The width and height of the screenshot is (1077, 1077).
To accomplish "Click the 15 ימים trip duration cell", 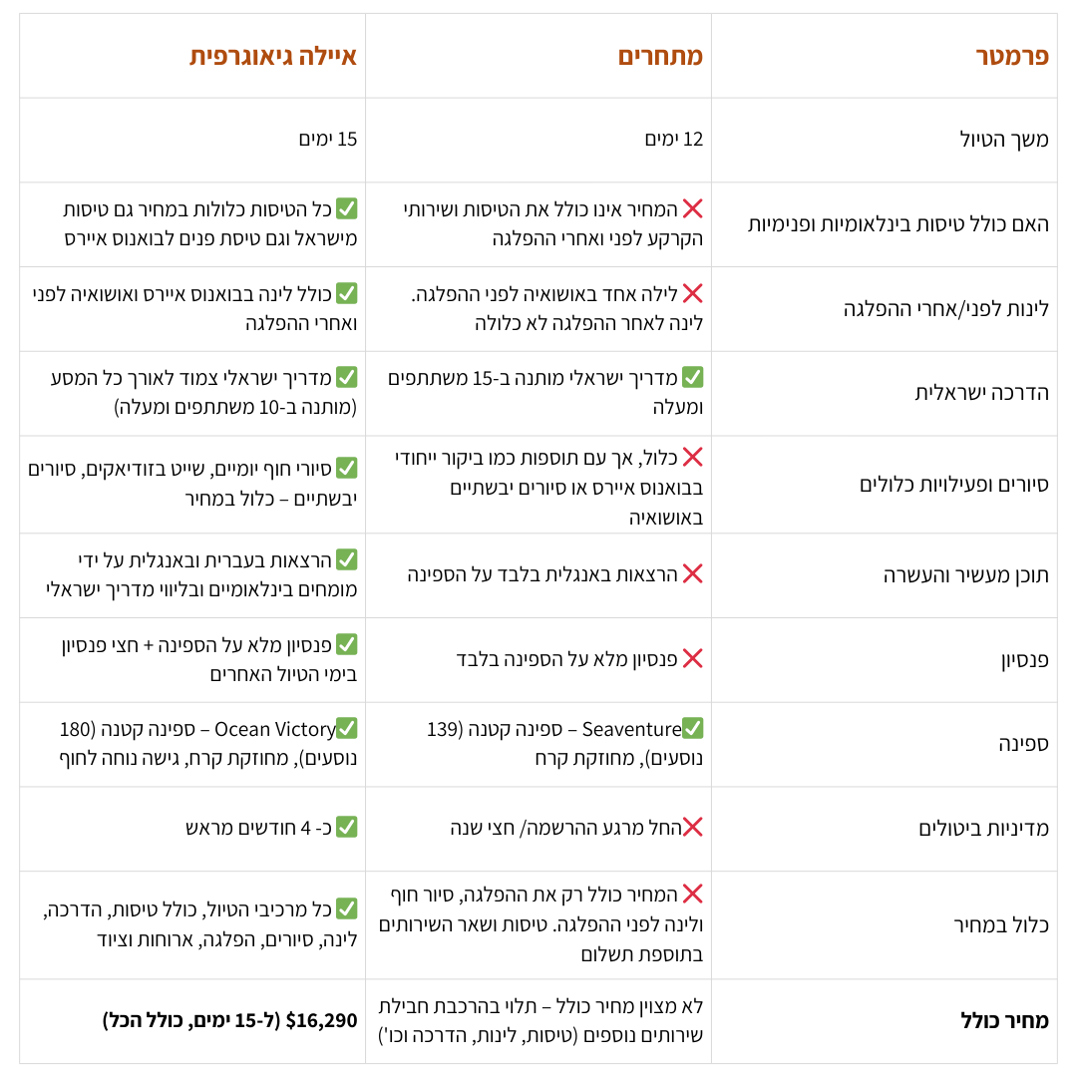I will click(328, 139).
